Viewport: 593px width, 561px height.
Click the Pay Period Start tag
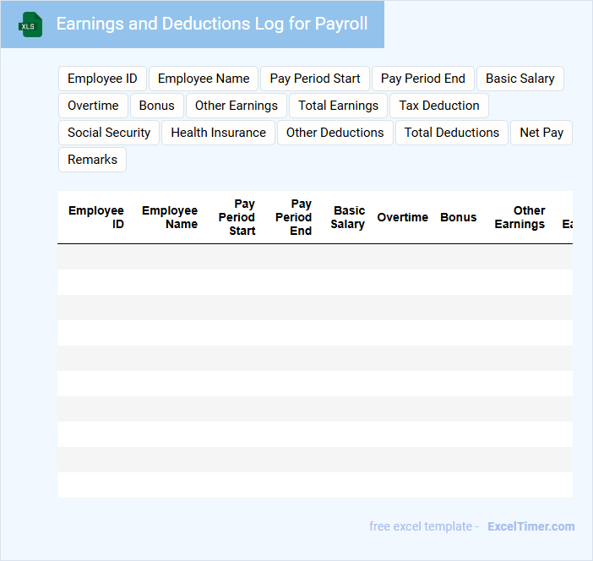point(315,79)
